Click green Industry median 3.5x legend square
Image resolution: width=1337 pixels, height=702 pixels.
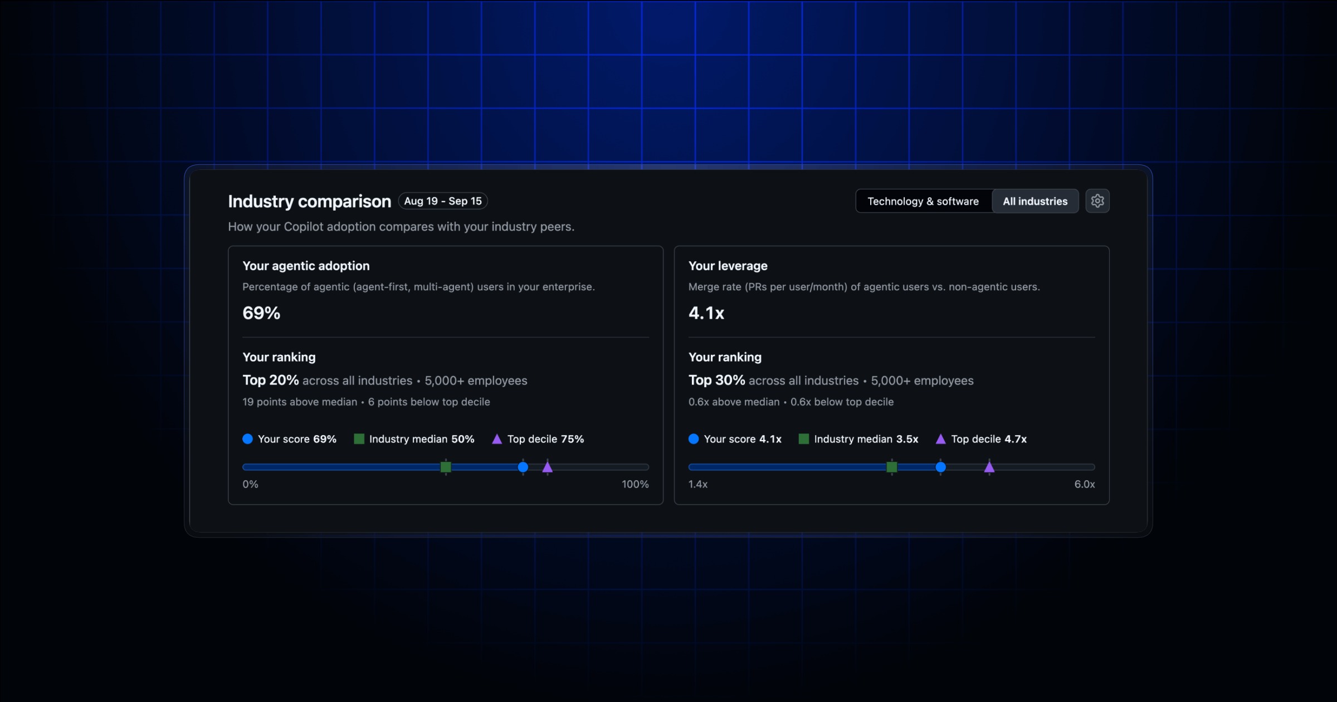[x=804, y=439]
